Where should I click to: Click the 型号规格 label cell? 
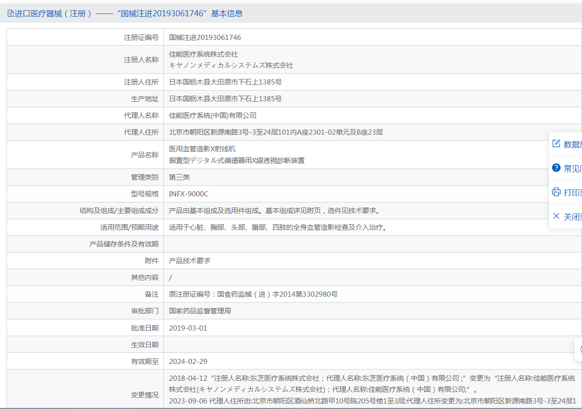tap(85, 194)
